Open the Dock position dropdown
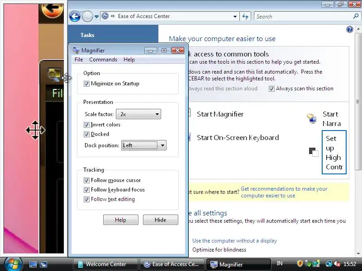The image size is (362, 271). pos(143,145)
